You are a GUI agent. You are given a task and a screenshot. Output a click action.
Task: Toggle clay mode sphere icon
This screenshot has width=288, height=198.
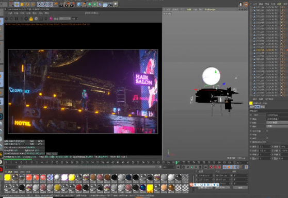36,19
